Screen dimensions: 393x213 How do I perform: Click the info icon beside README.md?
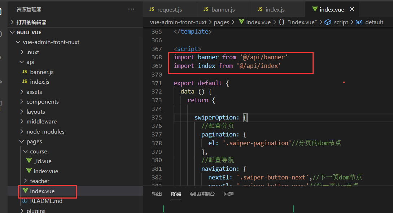pos(25,201)
